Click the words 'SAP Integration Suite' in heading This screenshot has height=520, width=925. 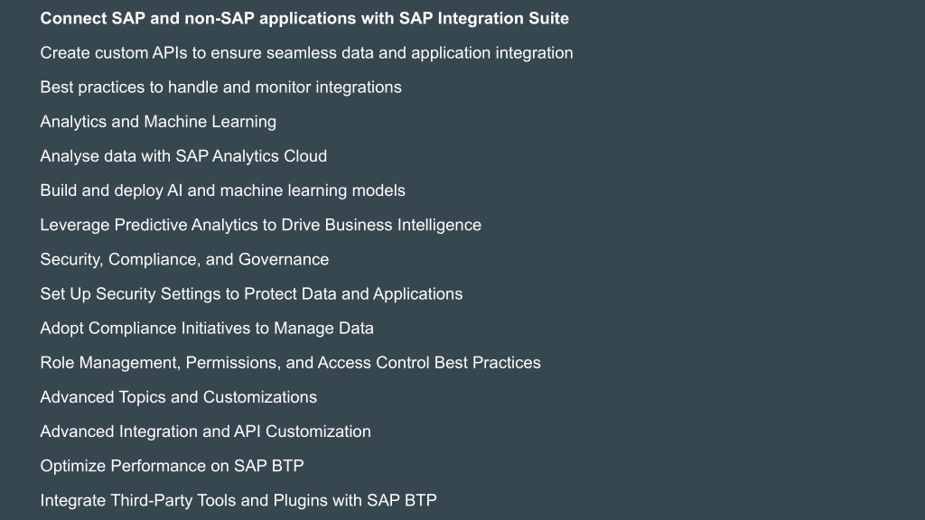(x=484, y=18)
